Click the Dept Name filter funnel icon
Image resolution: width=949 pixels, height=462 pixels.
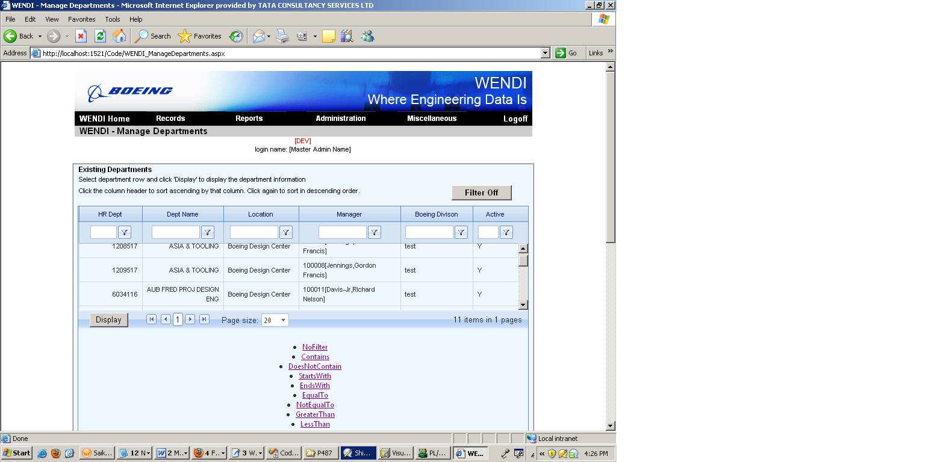point(207,232)
